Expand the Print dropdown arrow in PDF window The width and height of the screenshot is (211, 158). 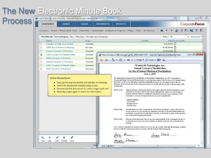point(132,60)
